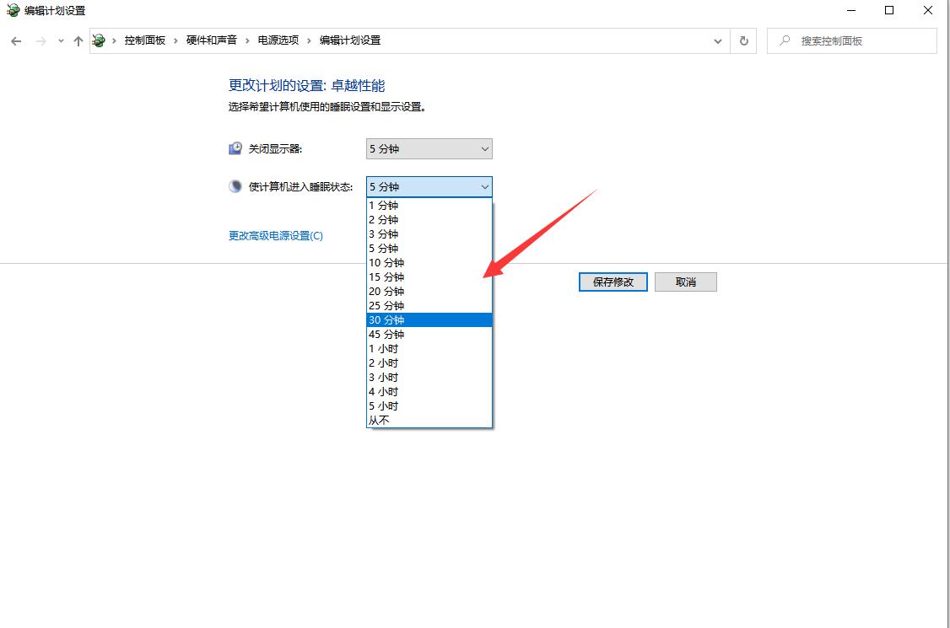950x628 pixels.
Task: Select 30 分钟 in the list
Action: pos(429,319)
